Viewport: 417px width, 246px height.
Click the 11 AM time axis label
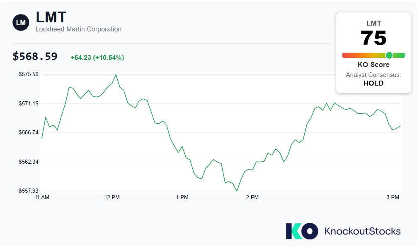click(42, 197)
